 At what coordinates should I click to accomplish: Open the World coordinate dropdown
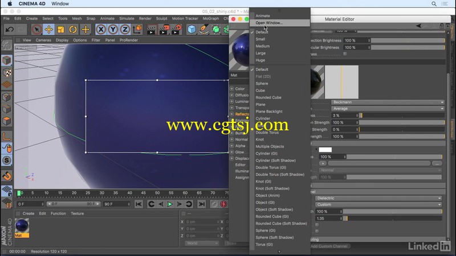click(x=202, y=243)
